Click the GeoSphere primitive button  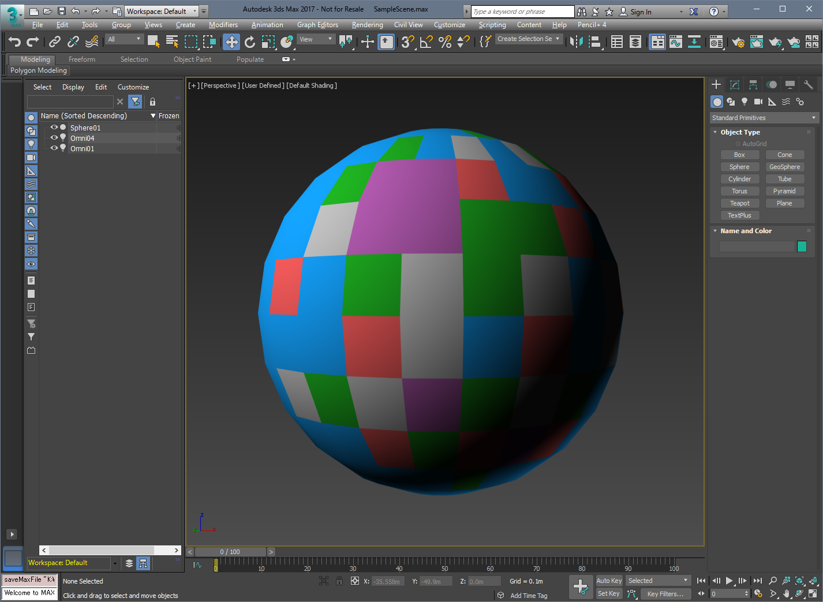pos(784,167)
